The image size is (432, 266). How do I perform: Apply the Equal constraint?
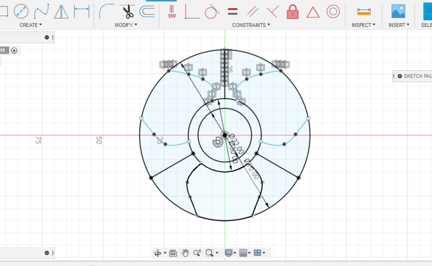pos(233,12)
